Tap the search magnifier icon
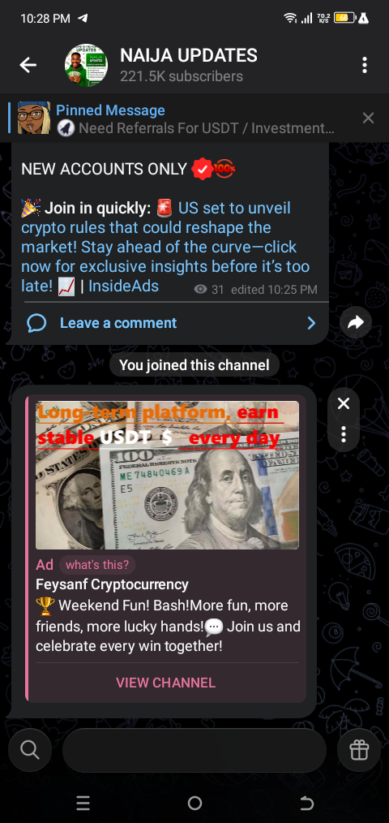This screenshot has height=823, width=389. point(30,750)
